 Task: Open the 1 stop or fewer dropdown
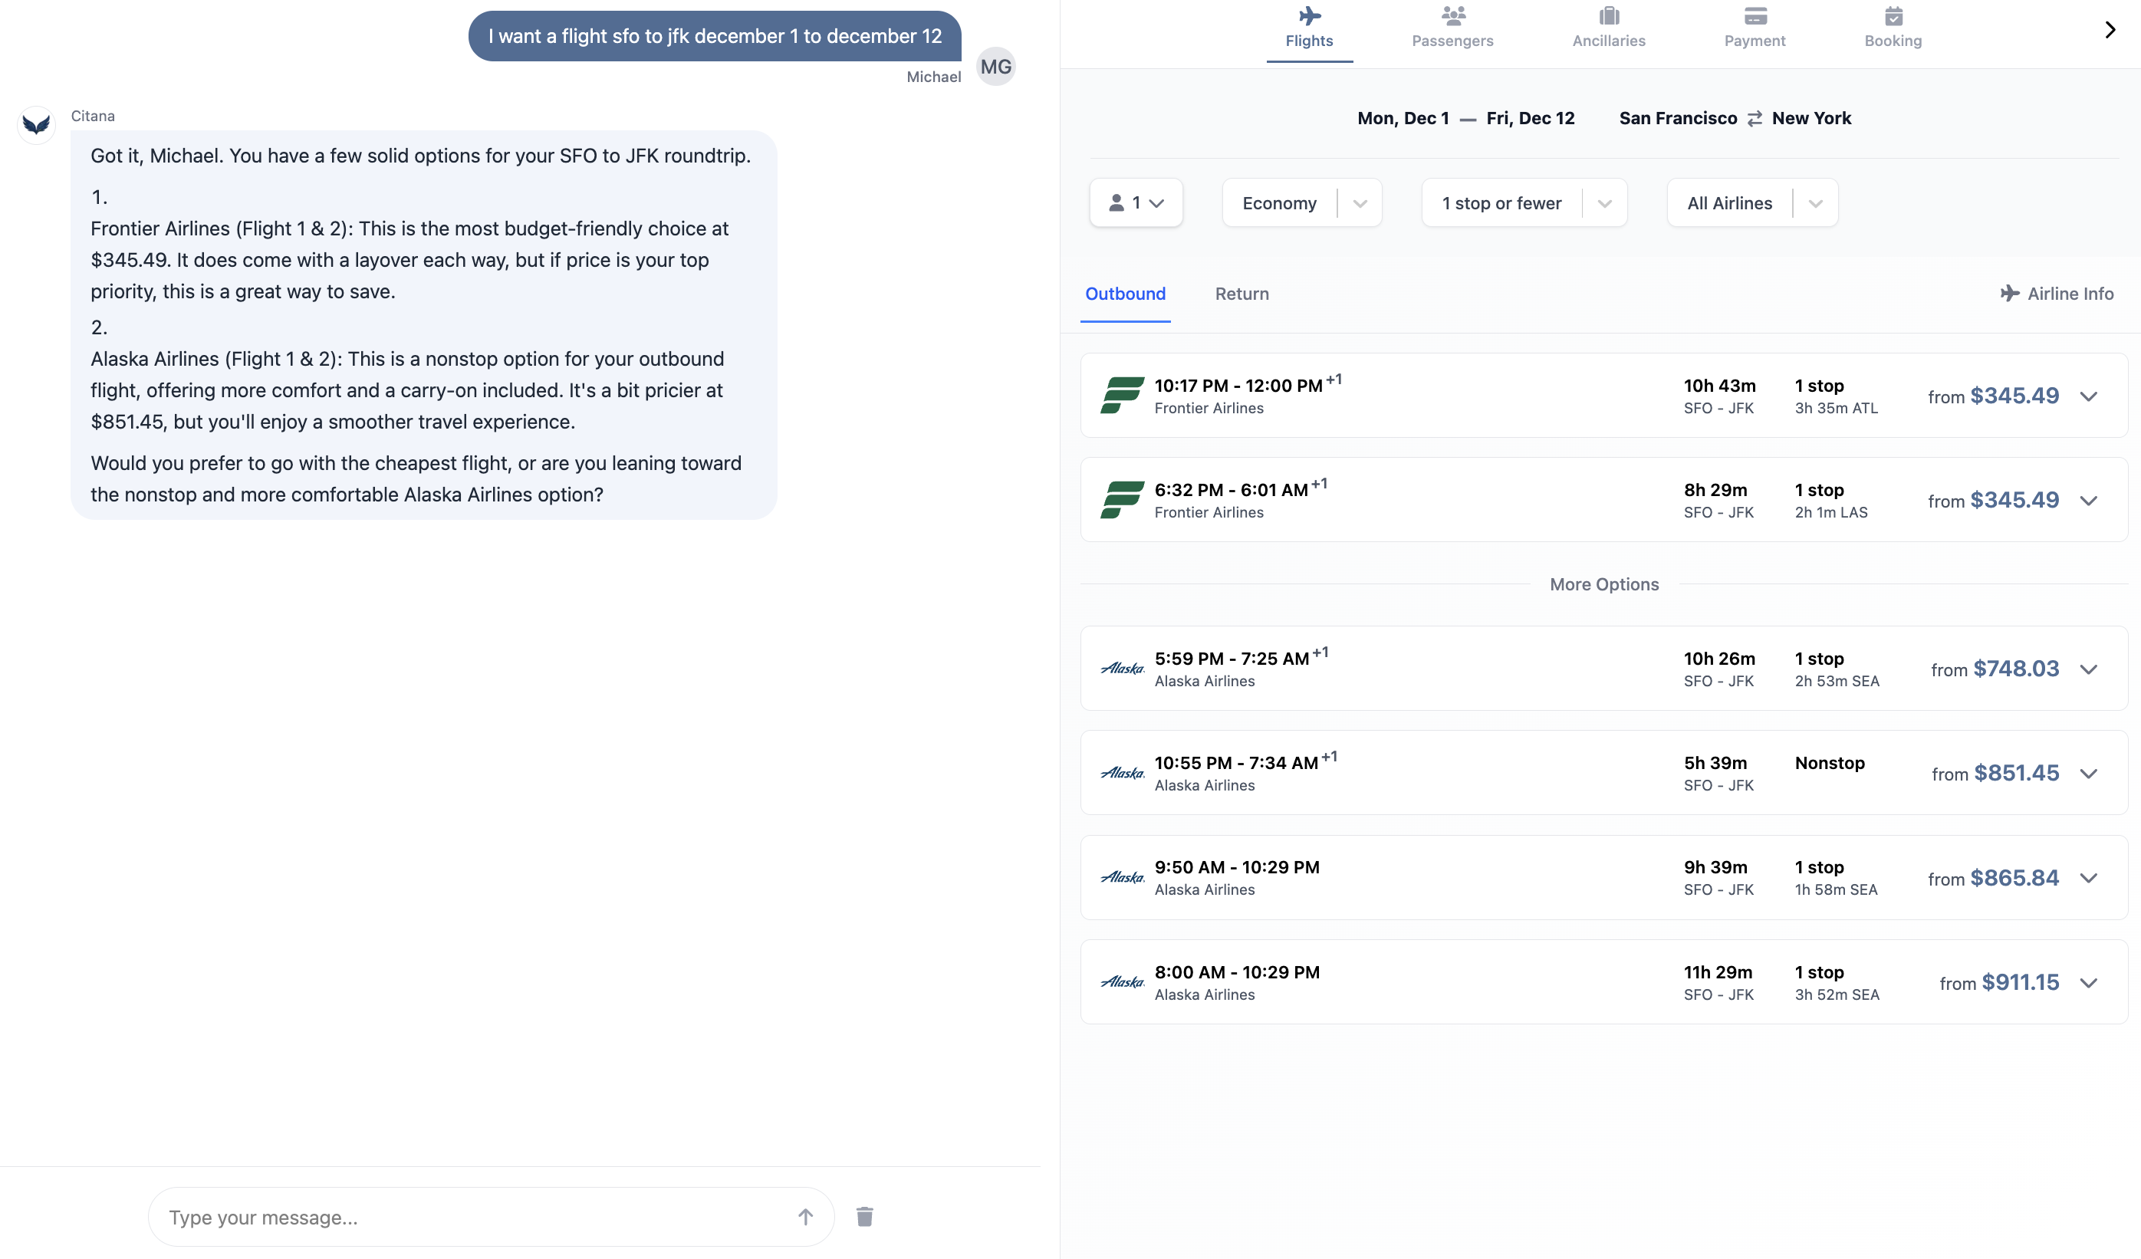tap(1524, 203)
